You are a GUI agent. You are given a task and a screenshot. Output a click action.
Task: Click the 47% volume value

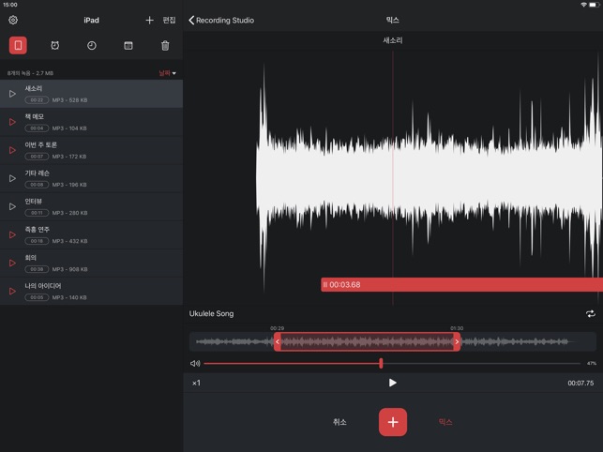(592, 363)
